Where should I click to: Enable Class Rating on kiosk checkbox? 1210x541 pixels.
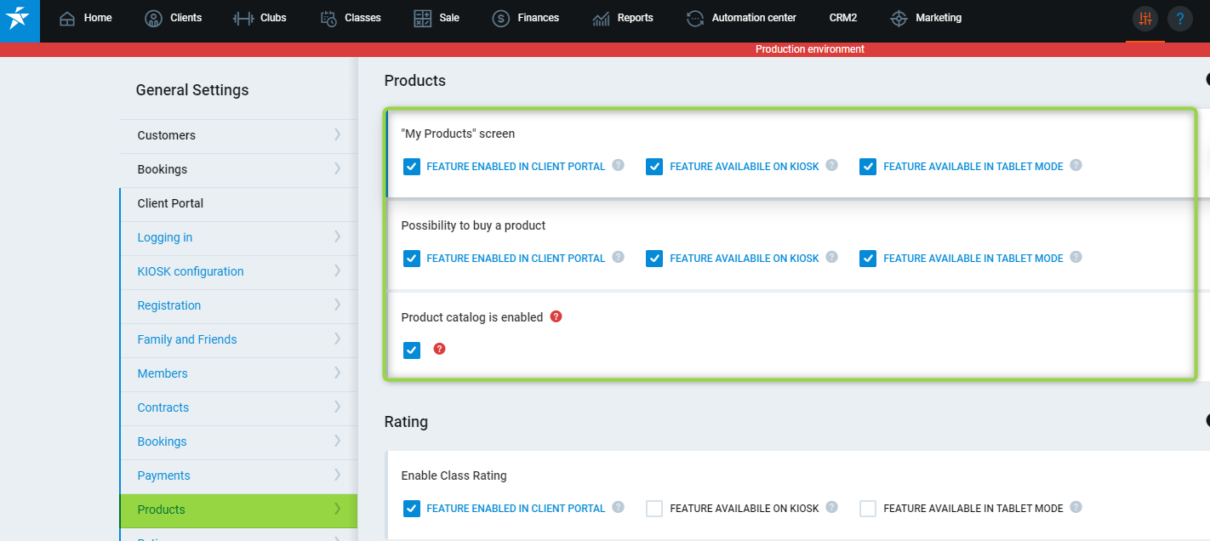(x=654, y=509)
